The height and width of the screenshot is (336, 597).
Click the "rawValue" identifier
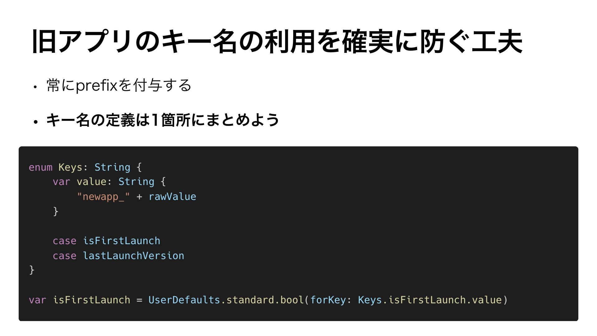[172, 197]
